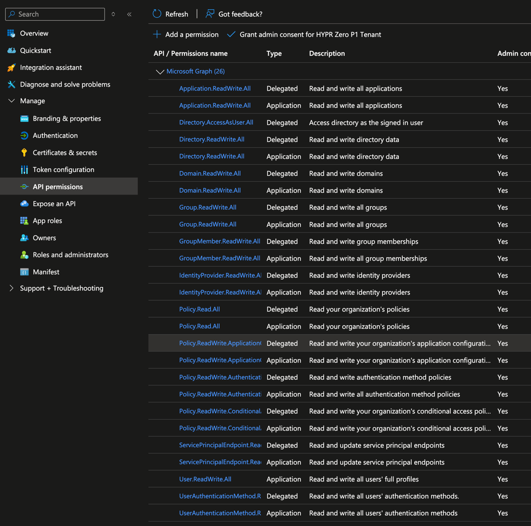Viewport: 531px width, 526px height.
Task: Click the Token configuration icon
Action: pos(24,170)
